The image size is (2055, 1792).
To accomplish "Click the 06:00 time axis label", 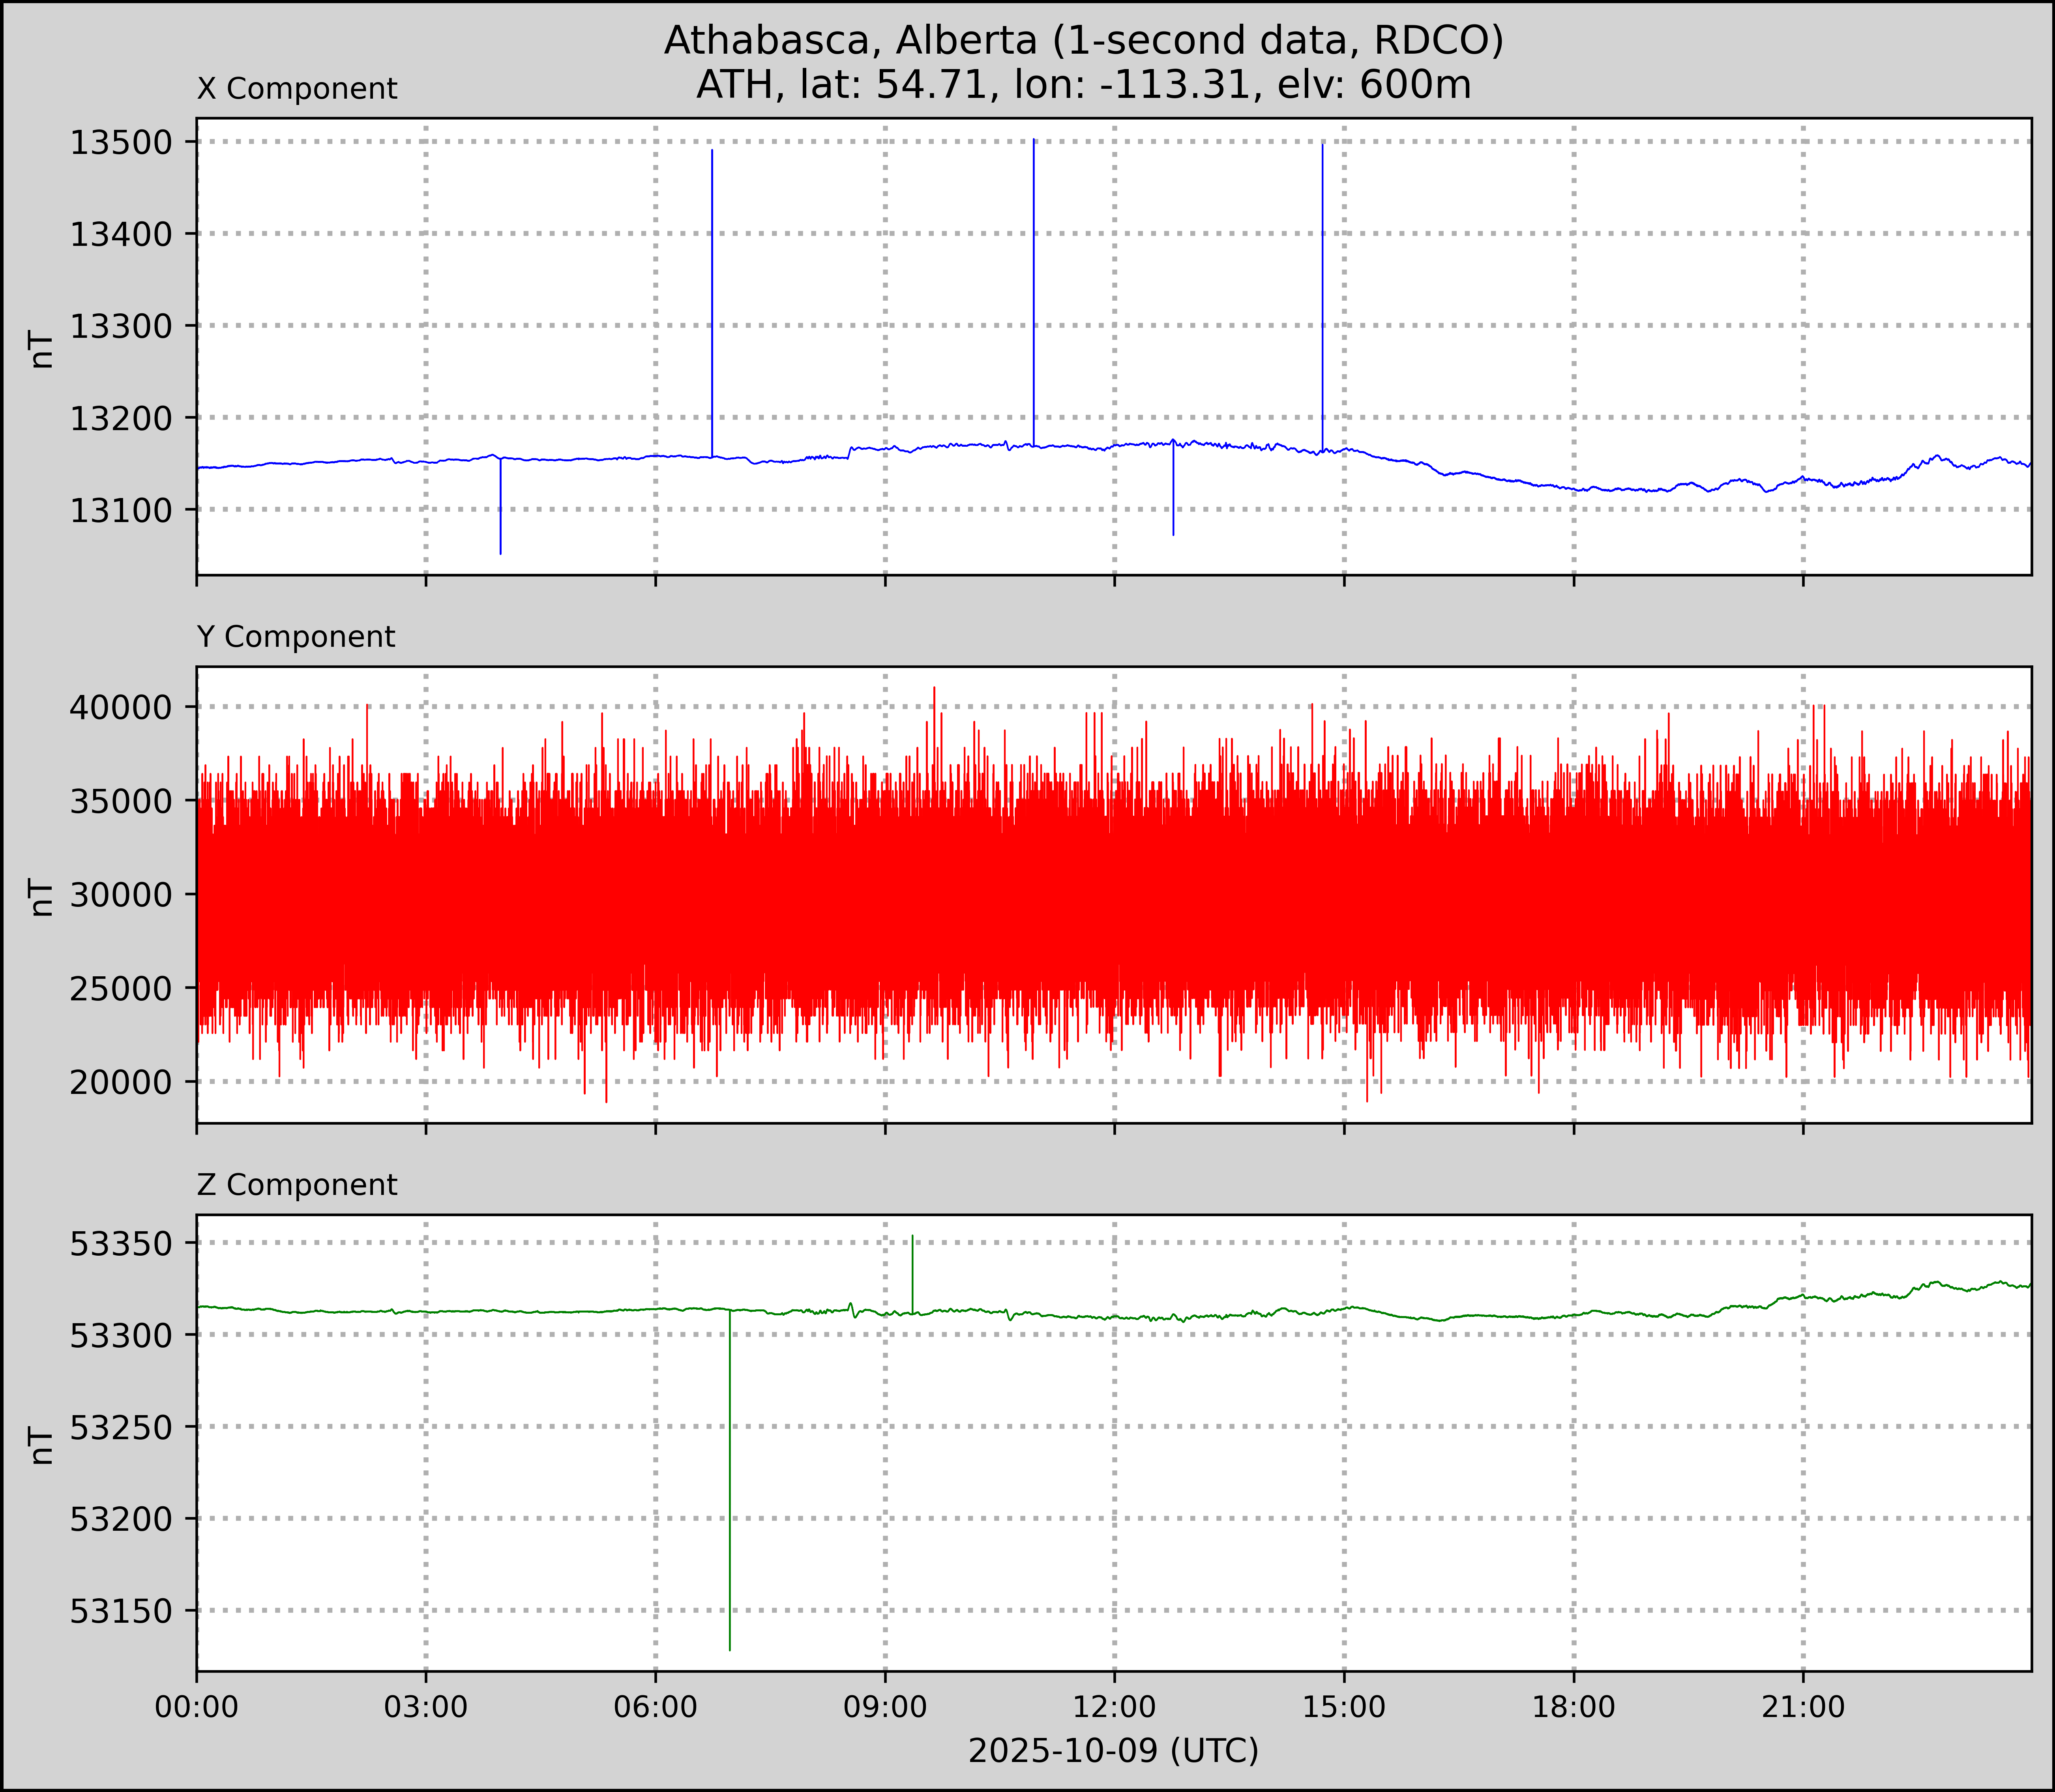I will pyautogui.click(x=656, y=1707).
